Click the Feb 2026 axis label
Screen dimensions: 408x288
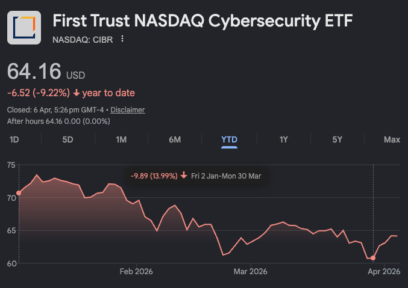pyautogui.click(x=136, y=272)
